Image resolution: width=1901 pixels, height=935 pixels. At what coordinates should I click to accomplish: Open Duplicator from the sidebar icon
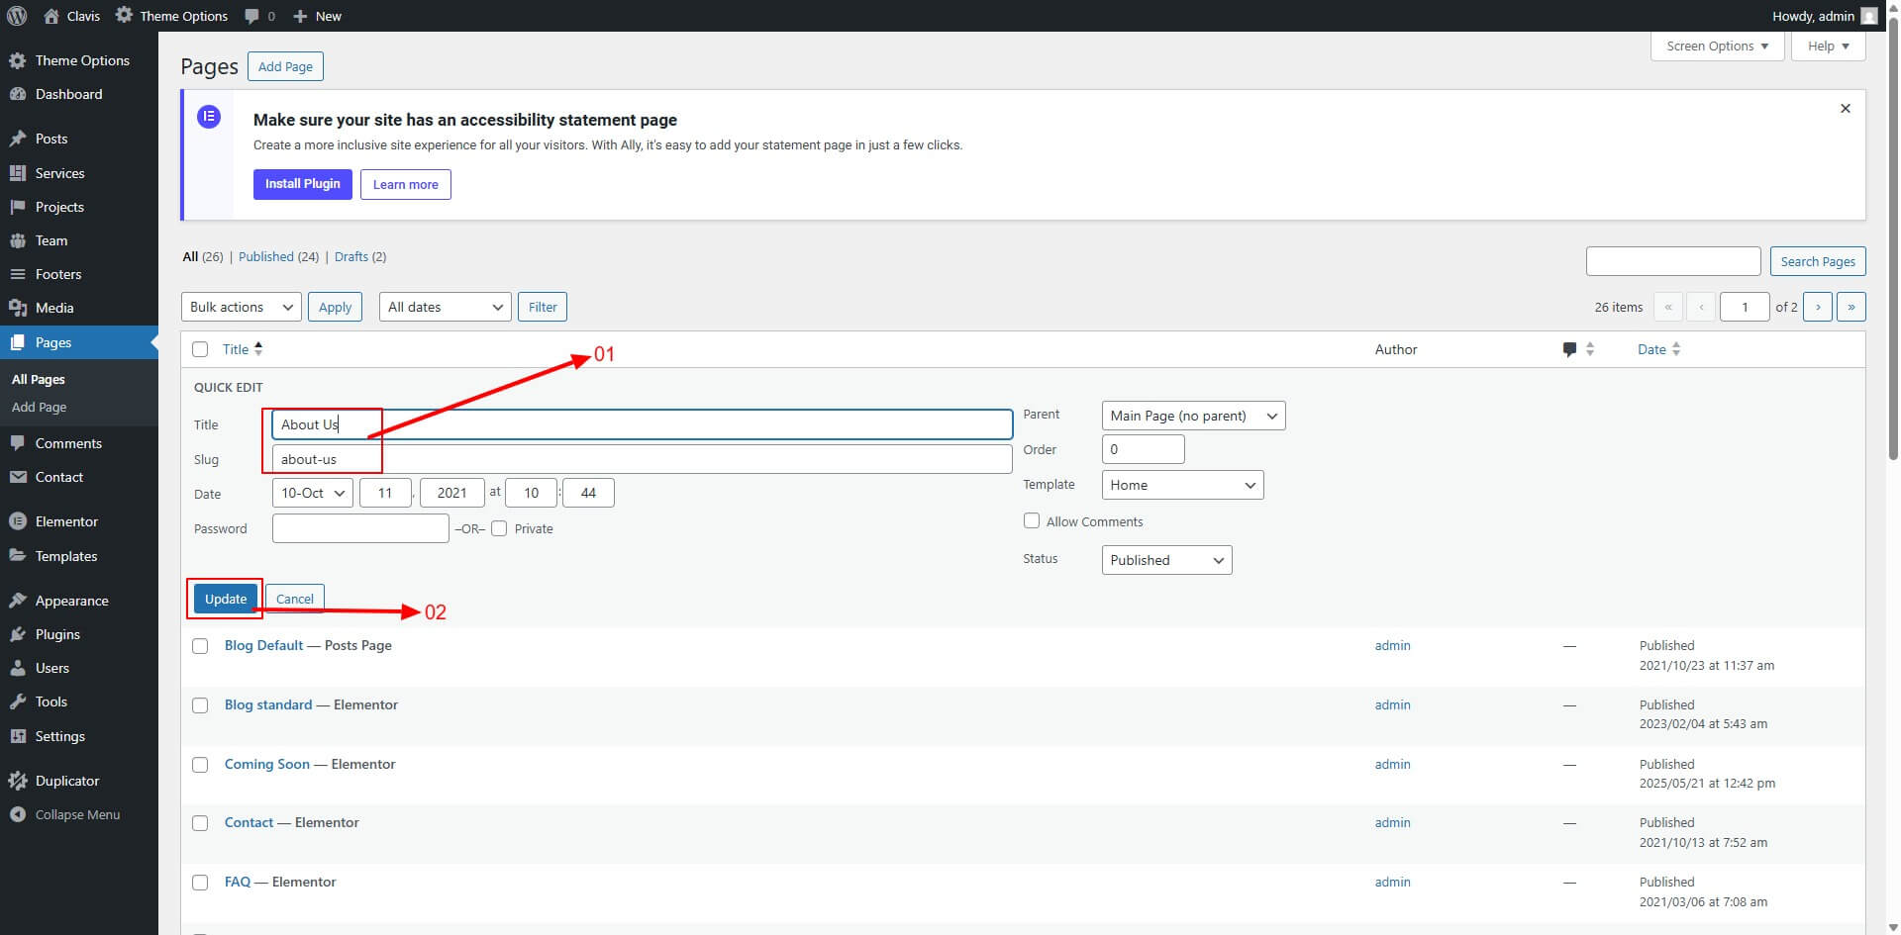point(17,781)
